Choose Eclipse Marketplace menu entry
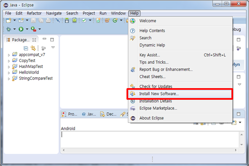 coord(181,108)
